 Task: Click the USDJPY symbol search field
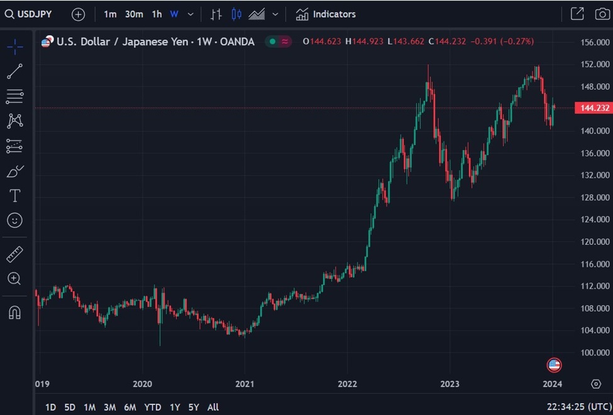coord(30,14)
